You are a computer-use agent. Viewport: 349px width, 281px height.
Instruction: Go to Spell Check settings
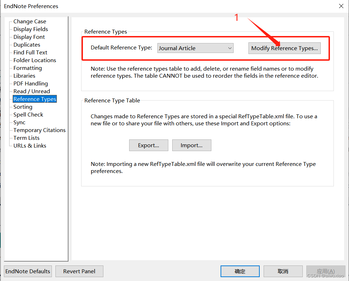[x=28, y=115]
